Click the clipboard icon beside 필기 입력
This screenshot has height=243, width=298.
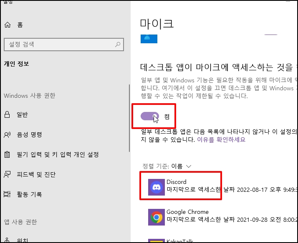coord(7,154)
